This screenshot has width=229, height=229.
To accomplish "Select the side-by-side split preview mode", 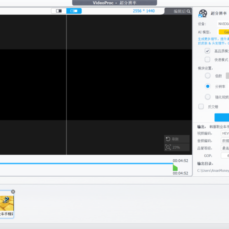I will click(x=74, y=11).
